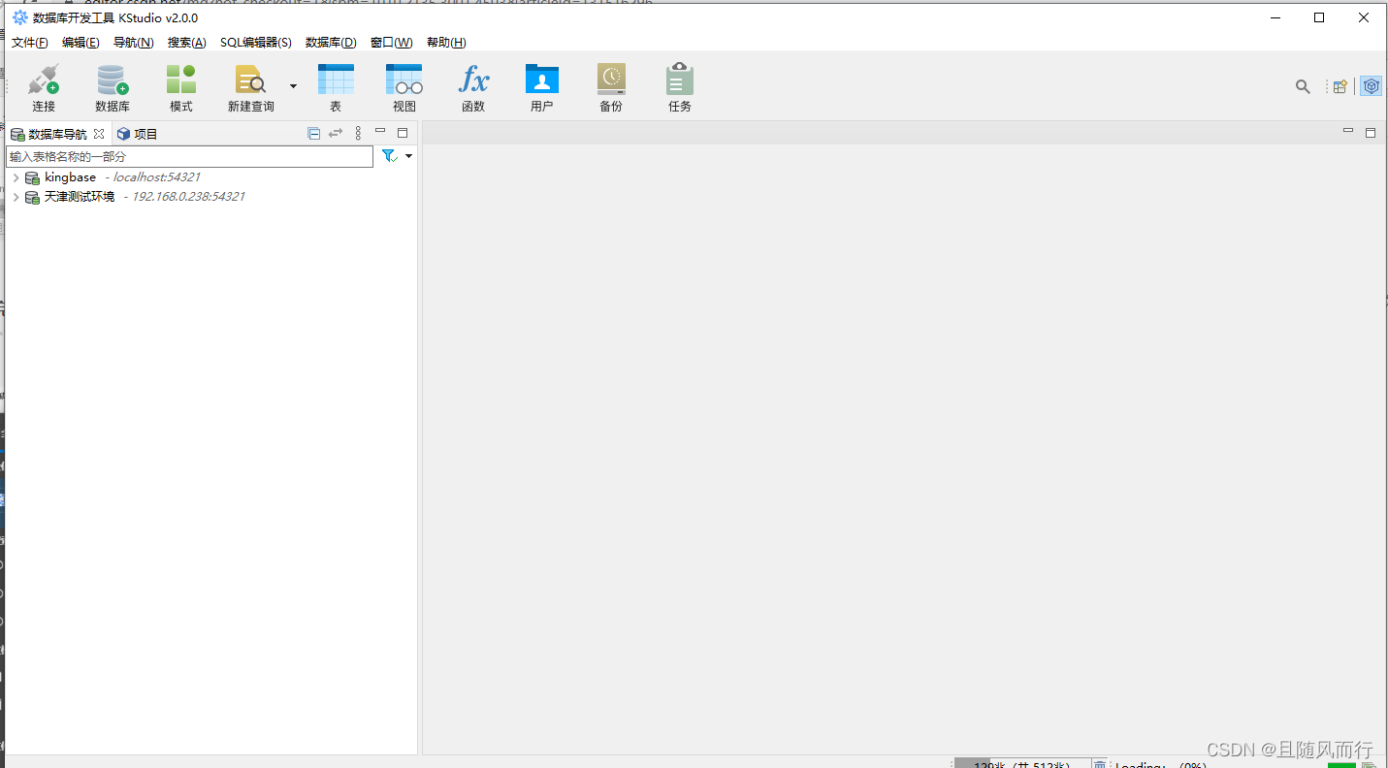
Task: Click the open perspective icon with yellow plus
Action: tap(1340, 86)
